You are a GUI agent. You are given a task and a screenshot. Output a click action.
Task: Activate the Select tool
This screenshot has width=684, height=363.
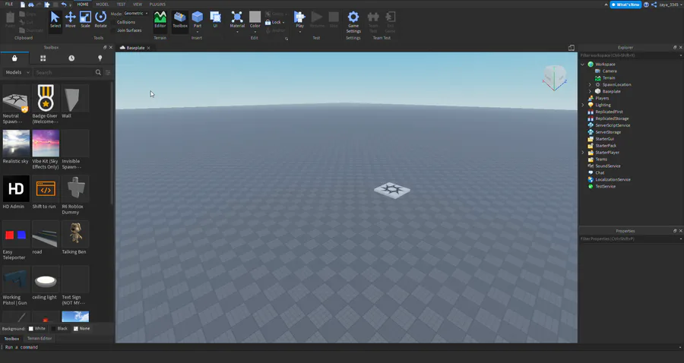[55, 20]
